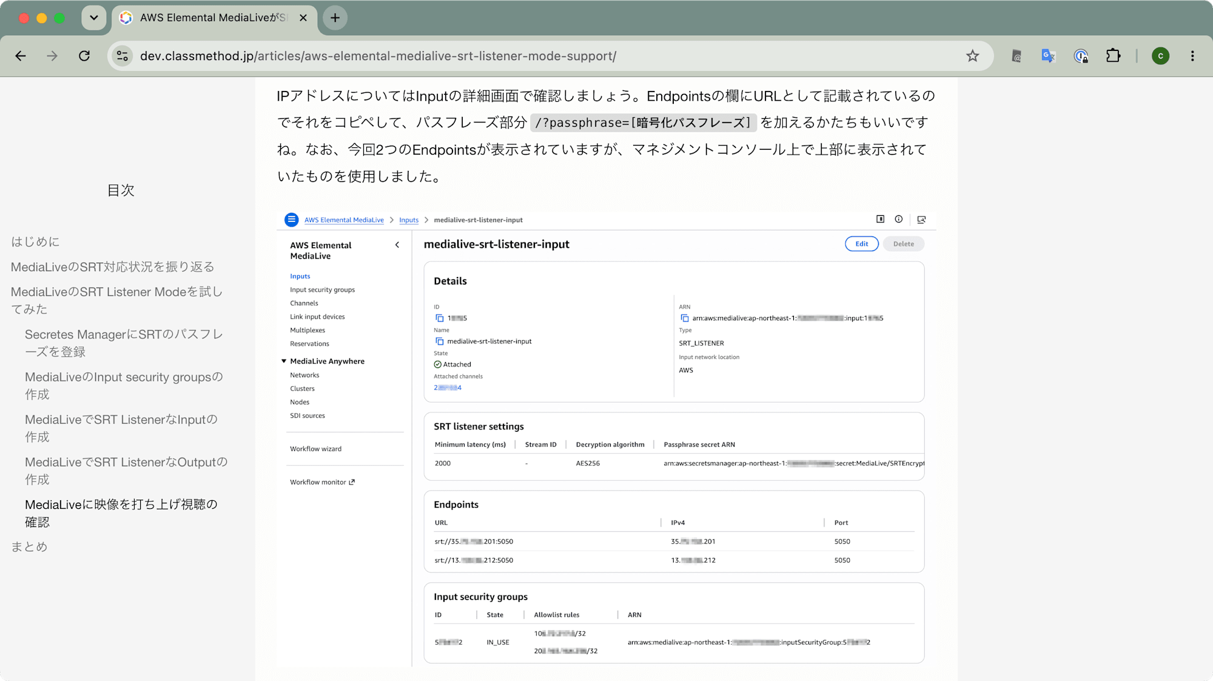Select Inputs in the MediaLive sidebar
The height and width of the screenshot is (681, 1213).
tap(300, 276)
